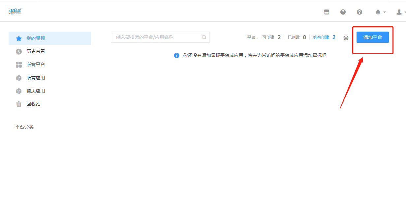The width and height of the screenshot is (406, 203).
Task: Open 回收站 in the sidebar
Action: pyautogui.click(x=50, y=104)
